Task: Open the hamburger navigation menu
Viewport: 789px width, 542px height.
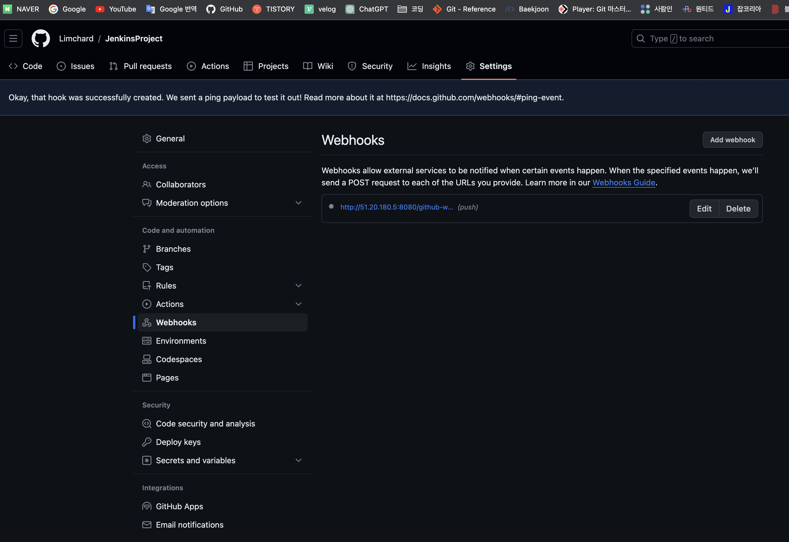Action: point(13,39)
